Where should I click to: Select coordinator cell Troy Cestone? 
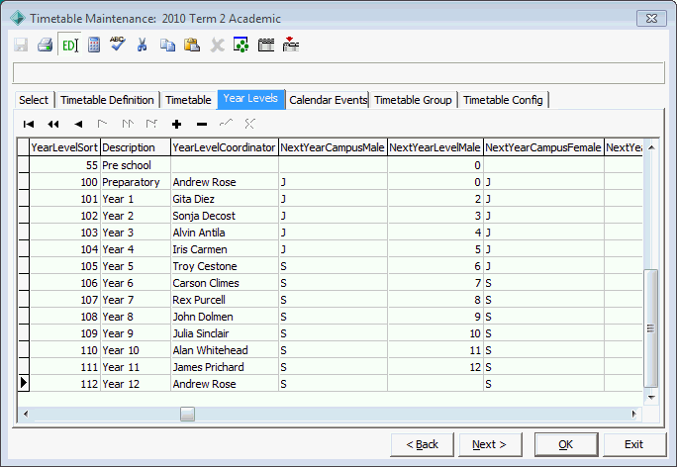[225, 266]
